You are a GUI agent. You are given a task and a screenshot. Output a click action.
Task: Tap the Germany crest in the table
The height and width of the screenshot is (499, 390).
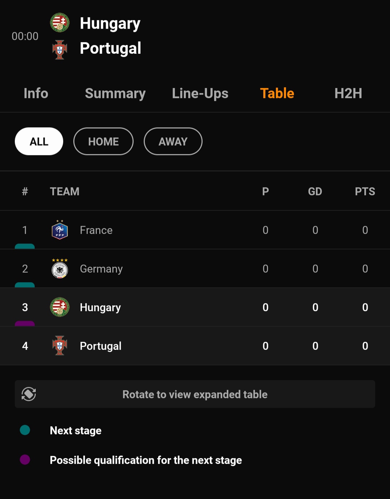click(60, 268)
